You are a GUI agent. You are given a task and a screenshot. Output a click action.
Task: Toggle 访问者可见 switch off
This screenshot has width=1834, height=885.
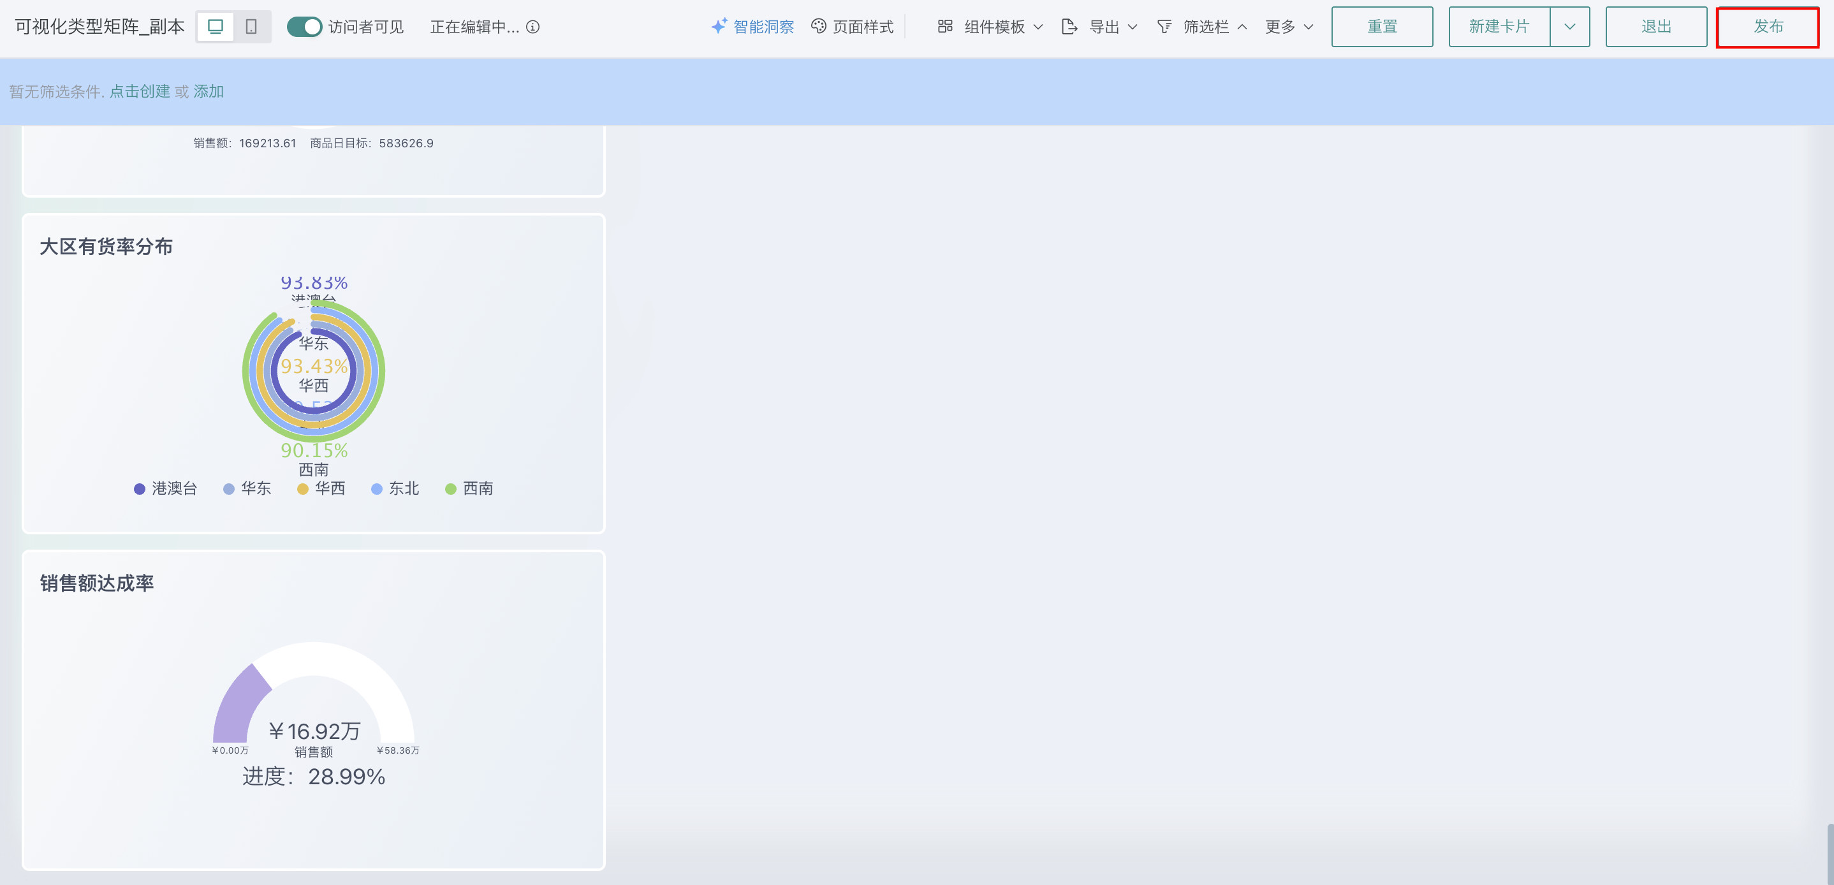[305, 27]
